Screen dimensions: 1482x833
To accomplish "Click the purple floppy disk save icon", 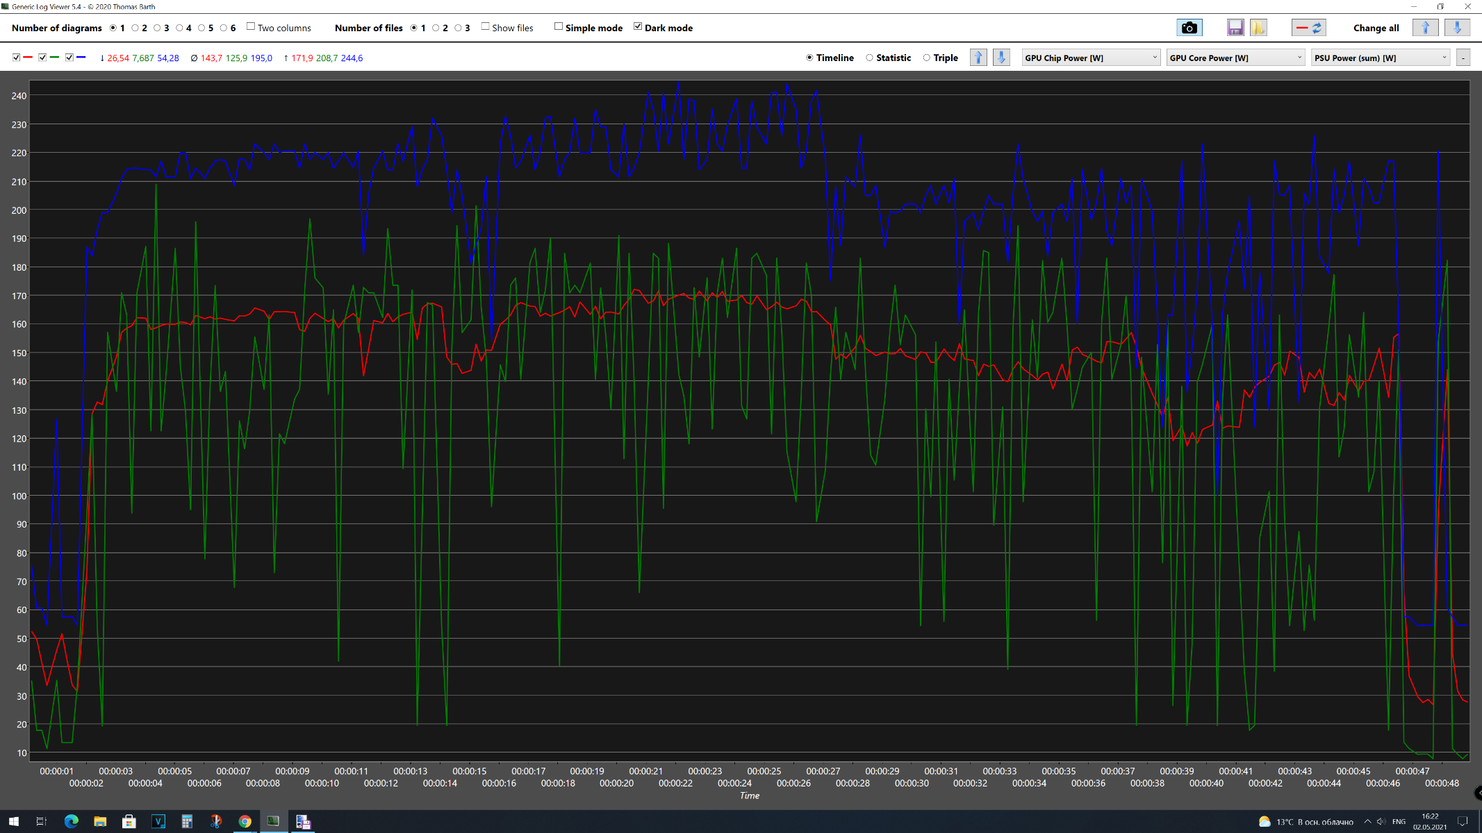I will point(1235,28).
